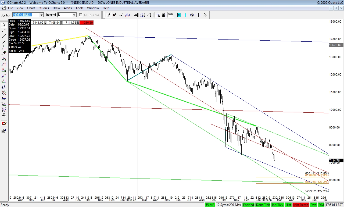
Task: Toggle the Dom Tick status indicator
Action: point(262,205)
